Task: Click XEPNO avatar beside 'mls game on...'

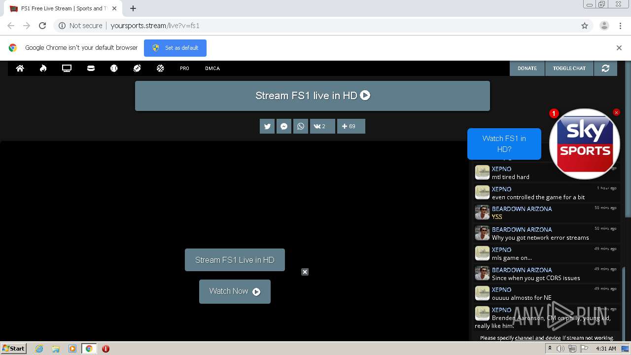Action: click(482, 253)
